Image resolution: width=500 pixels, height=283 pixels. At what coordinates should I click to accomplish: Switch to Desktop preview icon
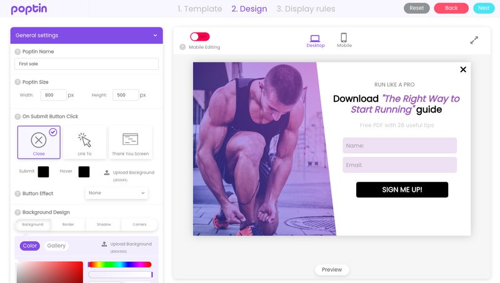[315, 38]
